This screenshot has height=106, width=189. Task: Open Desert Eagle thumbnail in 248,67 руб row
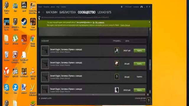click(45, 51)
